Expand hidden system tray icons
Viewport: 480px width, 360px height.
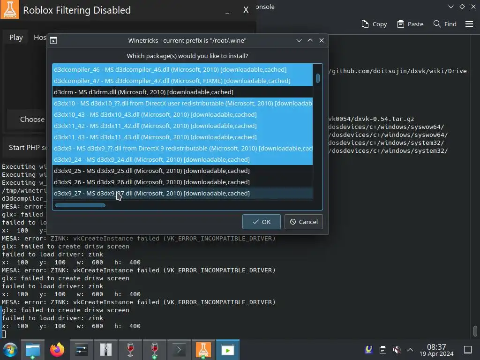coord(410,350)
